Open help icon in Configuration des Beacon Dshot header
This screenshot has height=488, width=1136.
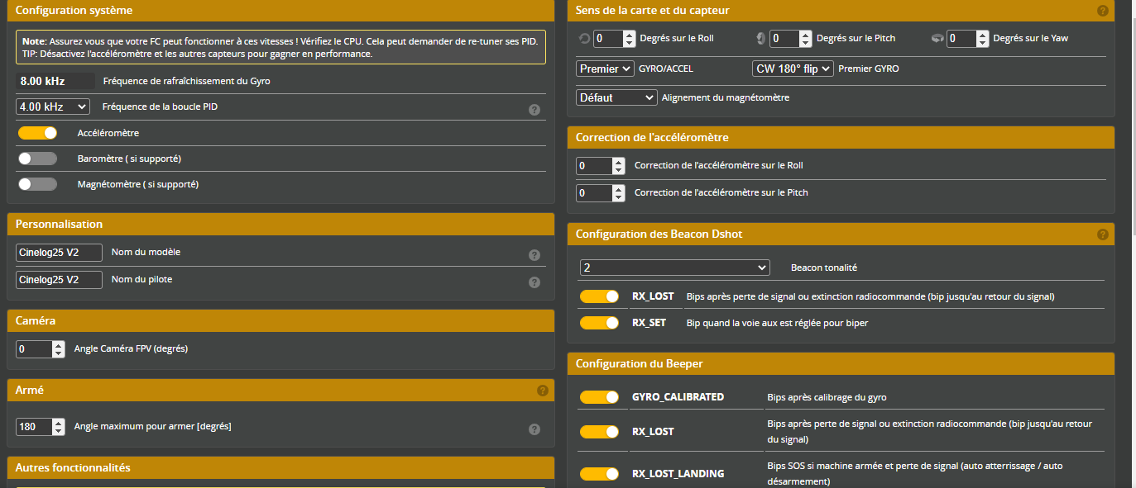(x=1102, y=235)
